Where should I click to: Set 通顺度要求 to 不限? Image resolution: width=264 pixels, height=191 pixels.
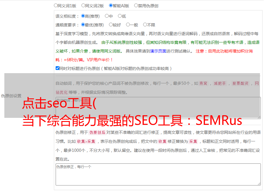[x=145, y=25]
